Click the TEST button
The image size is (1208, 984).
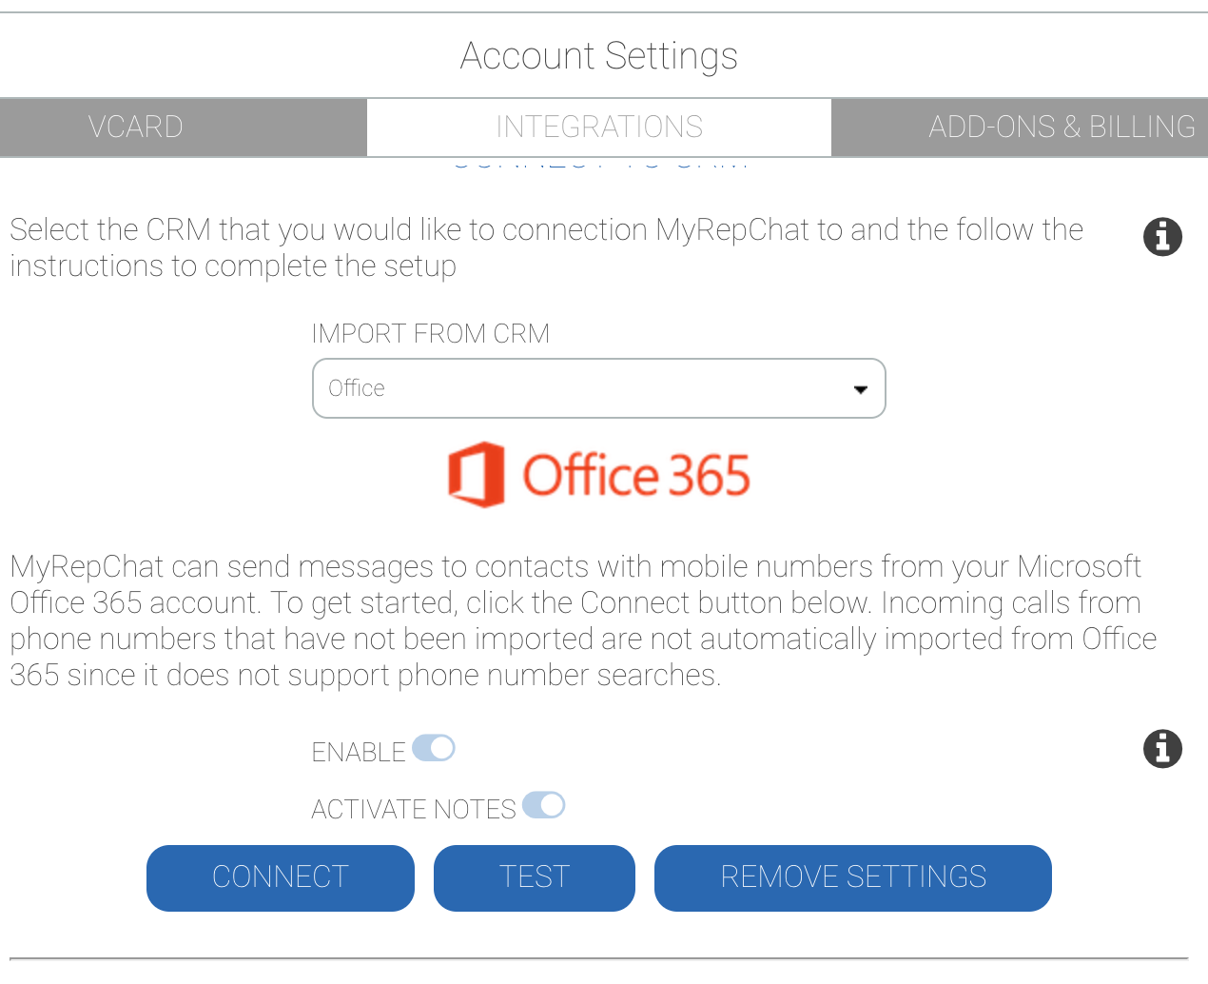coord(535,877)
